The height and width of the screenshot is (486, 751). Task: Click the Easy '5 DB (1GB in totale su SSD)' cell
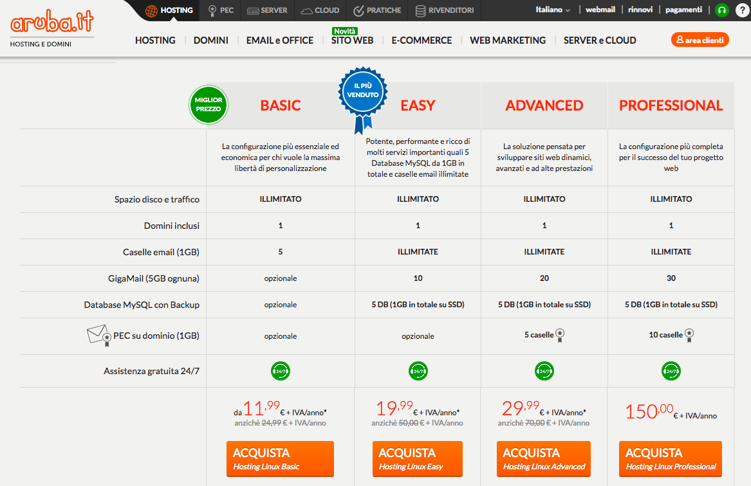click(418, 305)
